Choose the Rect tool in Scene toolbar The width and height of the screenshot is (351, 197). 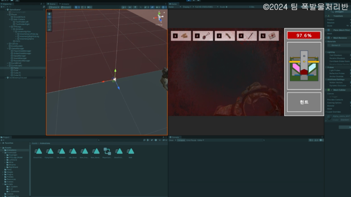pos(49,26)
